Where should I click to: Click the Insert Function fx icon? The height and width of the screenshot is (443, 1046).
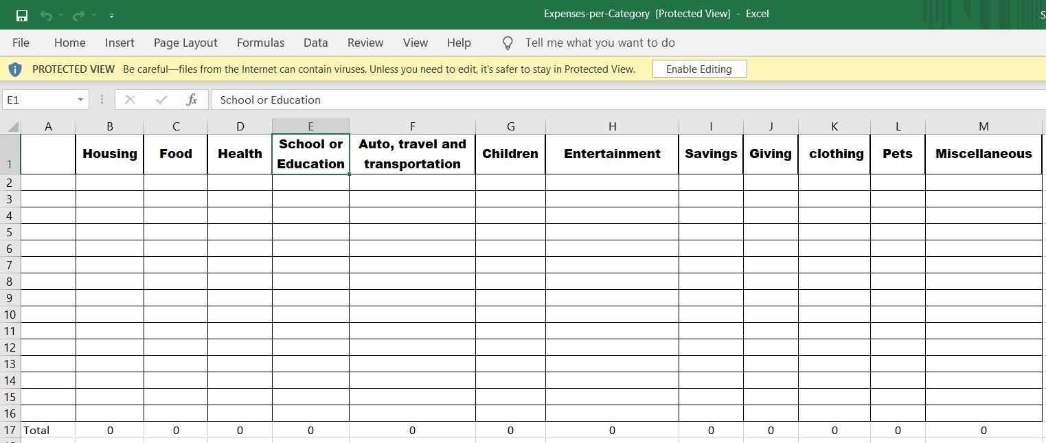point(192,100)
